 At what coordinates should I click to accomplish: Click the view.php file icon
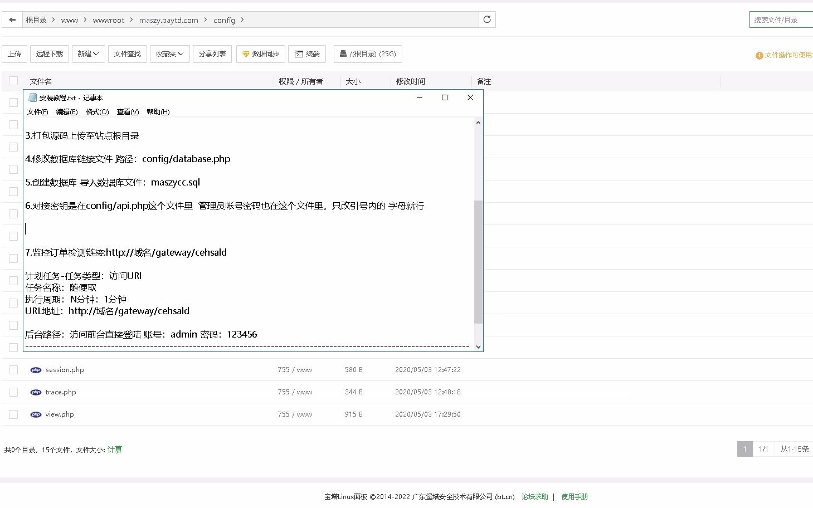coord(36,414)
